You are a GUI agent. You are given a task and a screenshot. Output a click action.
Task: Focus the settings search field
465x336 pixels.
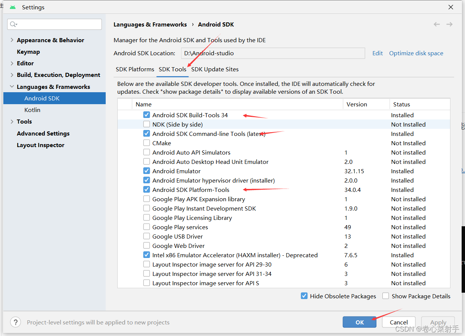55,24
